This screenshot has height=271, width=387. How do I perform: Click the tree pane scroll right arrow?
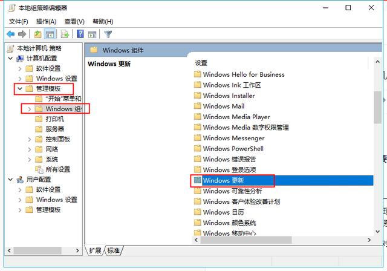77,250
